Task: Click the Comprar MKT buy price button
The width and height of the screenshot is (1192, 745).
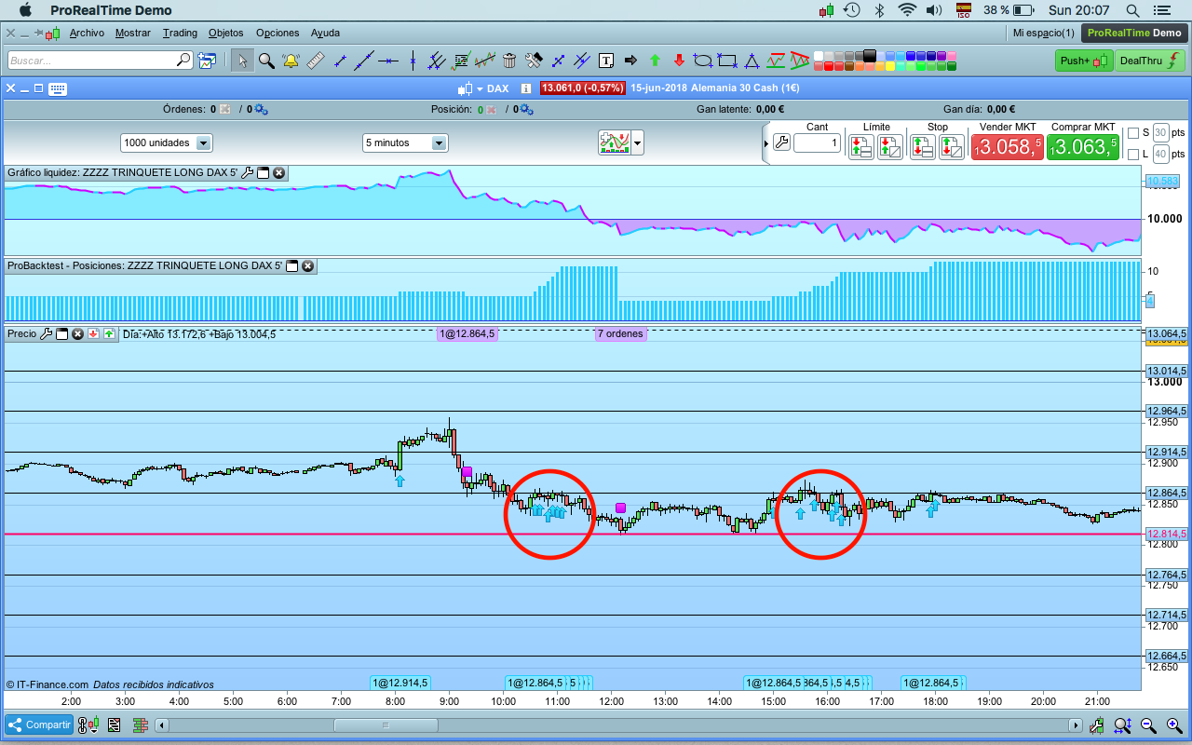Action: coord(1082,147)
